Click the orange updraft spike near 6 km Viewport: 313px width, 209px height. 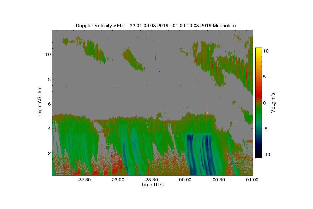coord(207,109)
